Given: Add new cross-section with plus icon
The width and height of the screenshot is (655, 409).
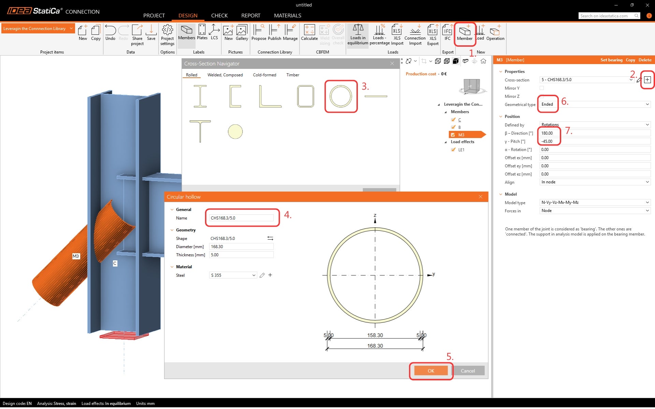Looking at the screenshot, I should (x=647, y=80).
